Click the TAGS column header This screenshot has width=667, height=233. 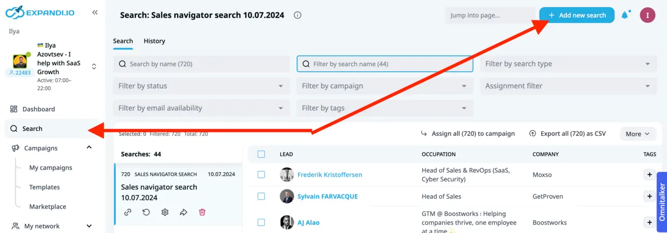649,154
